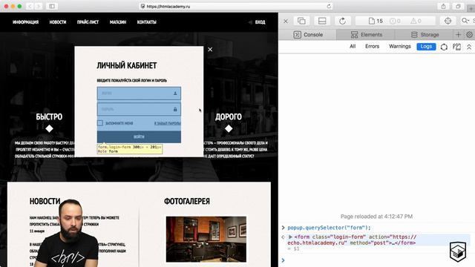Image resolution: width=475 pixels, height=267 pixels.
Task: Select the Logs console filter
Action: point(426,46)
